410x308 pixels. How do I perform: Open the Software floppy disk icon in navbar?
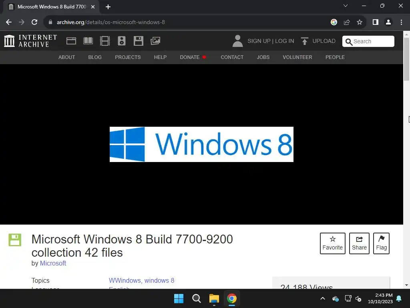coord(138,41)
